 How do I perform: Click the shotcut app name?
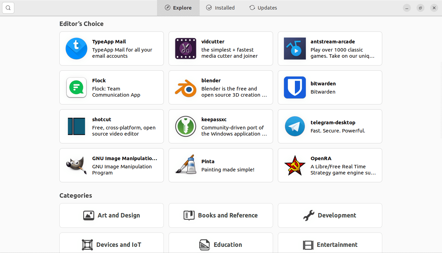pos(102,120)
